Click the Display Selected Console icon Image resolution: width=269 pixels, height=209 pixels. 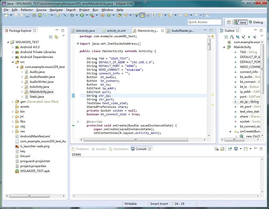[236, 149]
